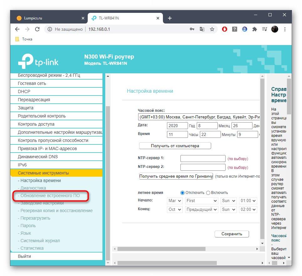
Task: Click the Месяц field showing 8
Action: pyautogui.click(x=207, y=126)
